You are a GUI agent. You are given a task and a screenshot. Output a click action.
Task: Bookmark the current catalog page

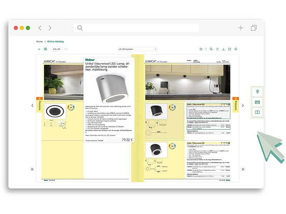coord(236,49)
